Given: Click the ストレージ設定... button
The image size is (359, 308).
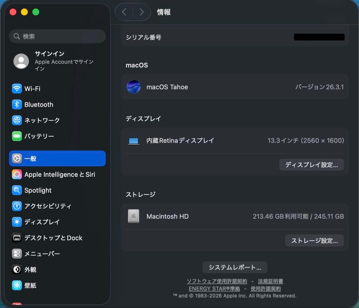Looking at the screenshot, I should click(x=314, y=241).
